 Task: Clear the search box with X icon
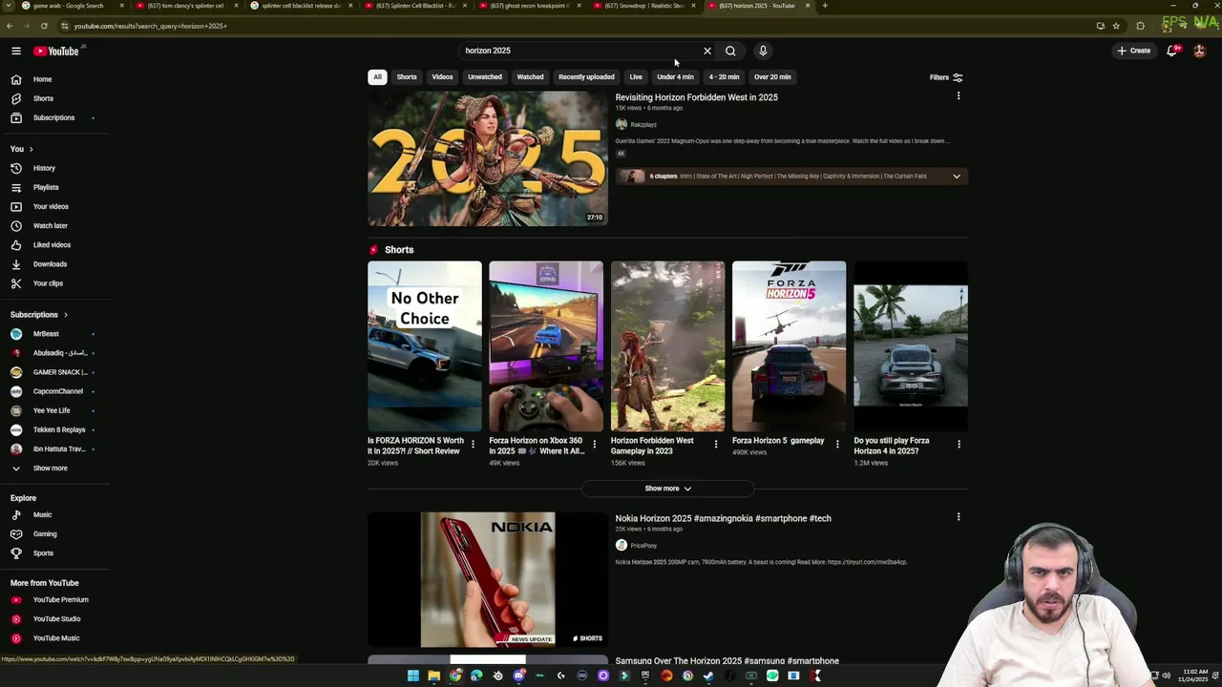click(707, 51)
